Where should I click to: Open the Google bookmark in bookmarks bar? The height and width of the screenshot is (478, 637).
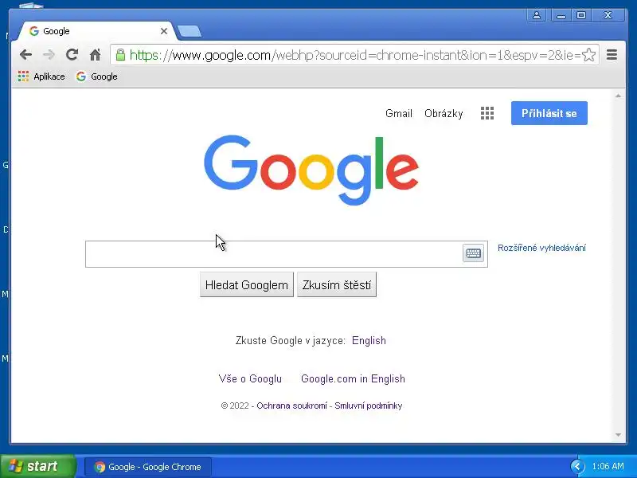(97, 76)
